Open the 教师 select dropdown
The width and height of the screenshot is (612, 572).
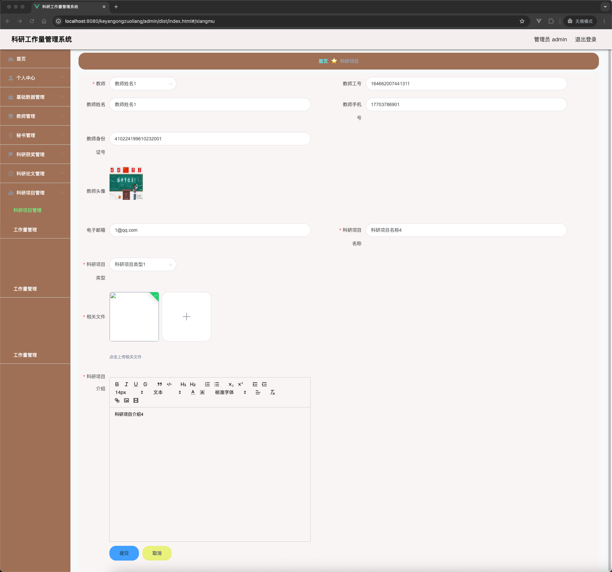143,84
